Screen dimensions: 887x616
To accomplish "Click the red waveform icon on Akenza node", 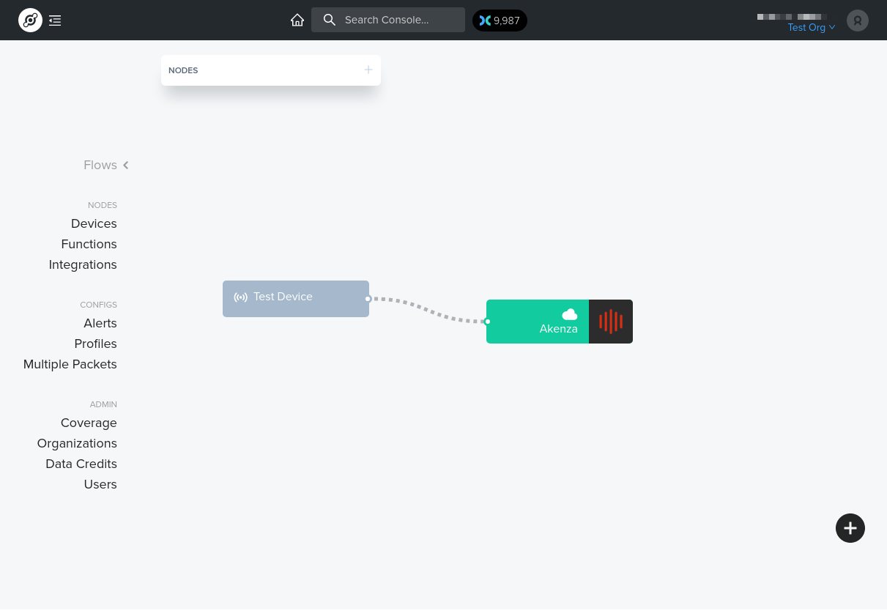I will [610, 322].
